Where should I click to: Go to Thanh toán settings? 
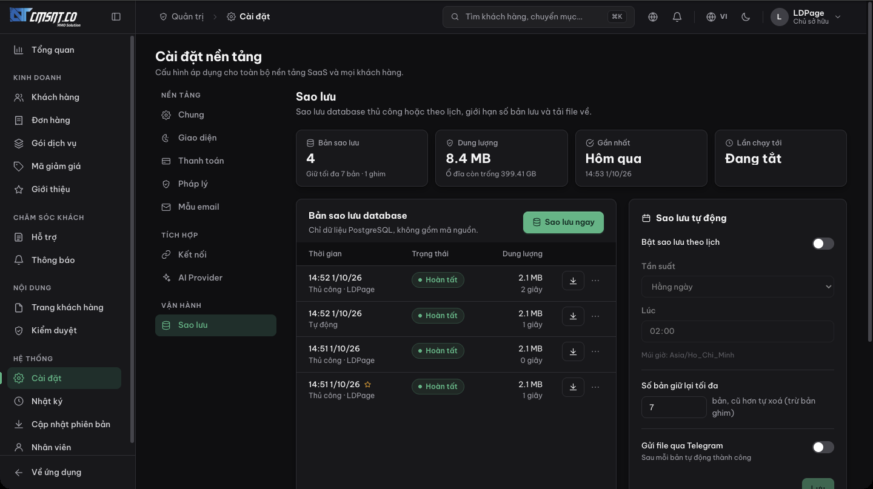click(x=215, y=161)
